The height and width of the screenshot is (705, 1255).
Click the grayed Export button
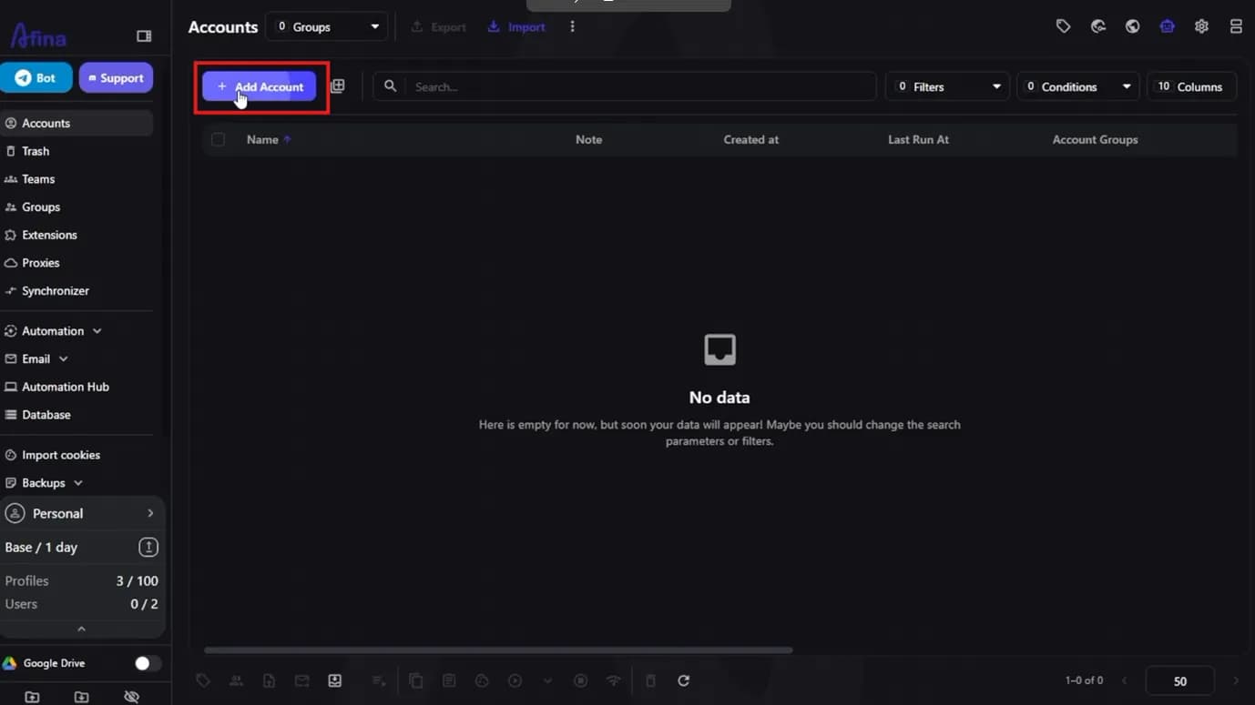(x=439, y=27)
